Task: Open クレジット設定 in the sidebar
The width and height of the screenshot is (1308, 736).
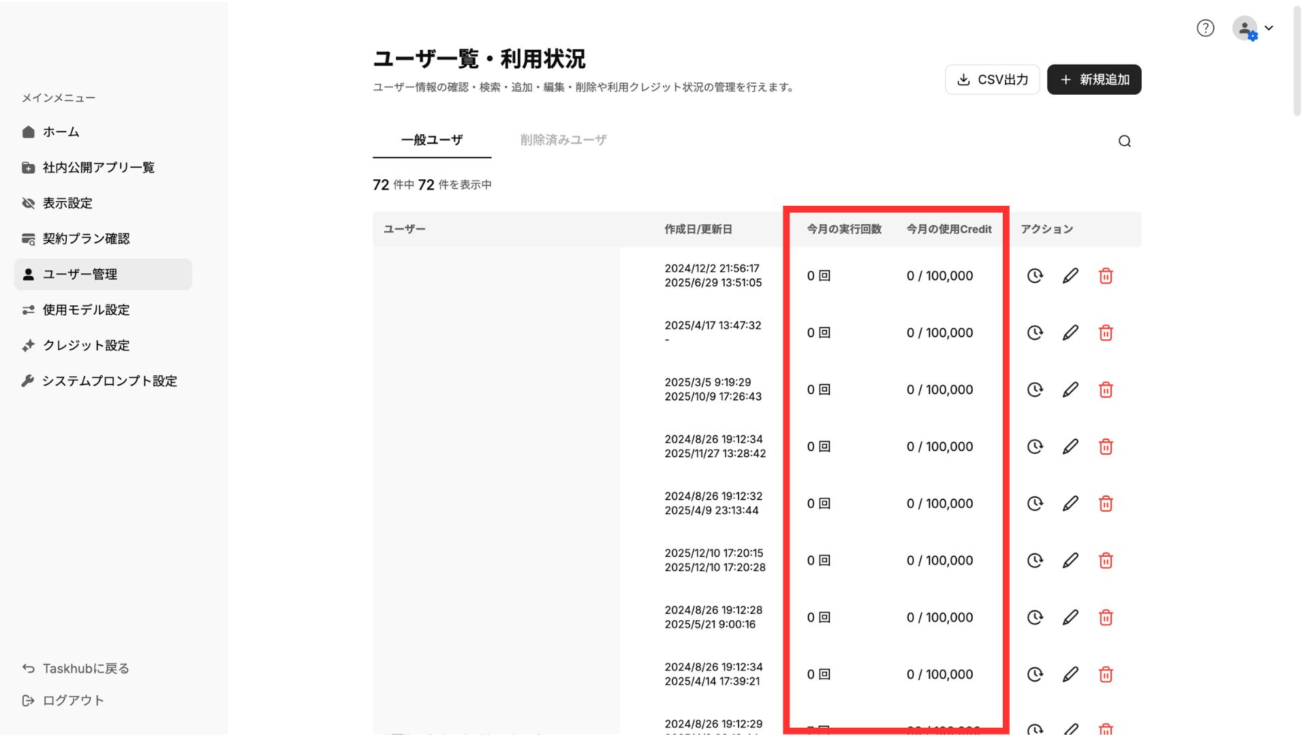Action: pyautogui.click(x=86, y=346)
